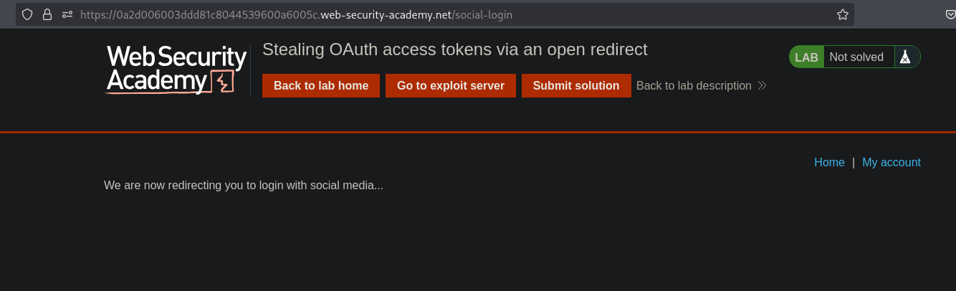Image resolution: width=956 pixels, height=291 pixels.
Task: Click the social media redirecting message
Action: pyautogui.click(x=244, y=186)
